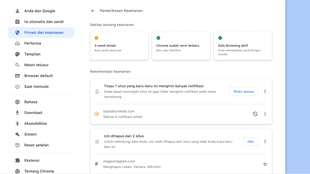
Task: Open more options menu beside Oke button
Action: point(265,142)
